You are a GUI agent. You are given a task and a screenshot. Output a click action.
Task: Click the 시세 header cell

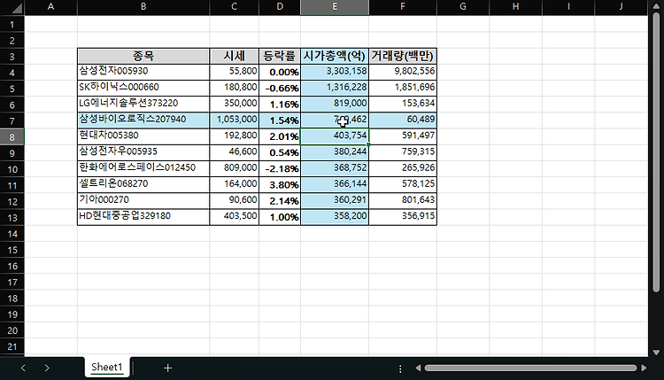pos(235,56)
